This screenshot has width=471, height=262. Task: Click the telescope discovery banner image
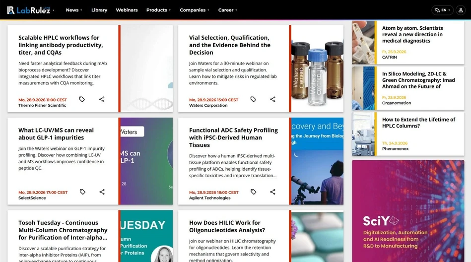[317, 161]
